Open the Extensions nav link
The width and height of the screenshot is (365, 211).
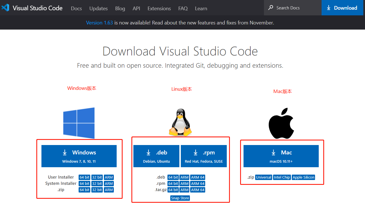click(x=159, y=8)
